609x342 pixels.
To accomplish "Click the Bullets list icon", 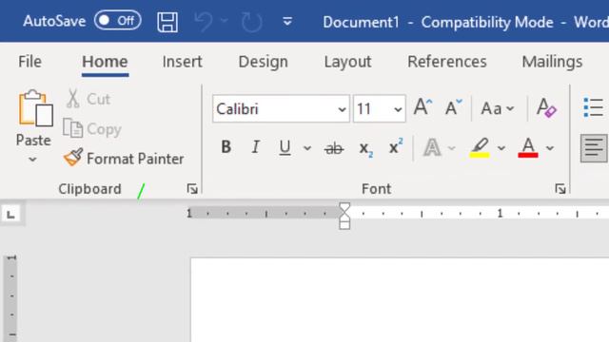I will 594,107.
